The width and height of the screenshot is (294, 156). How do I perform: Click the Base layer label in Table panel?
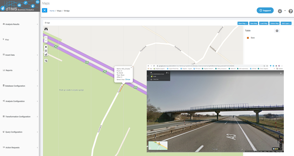253,38
